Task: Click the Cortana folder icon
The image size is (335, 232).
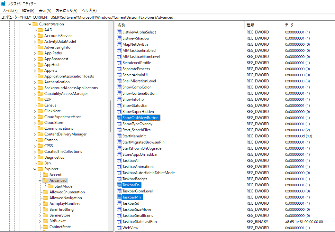Action: point(40,140)
